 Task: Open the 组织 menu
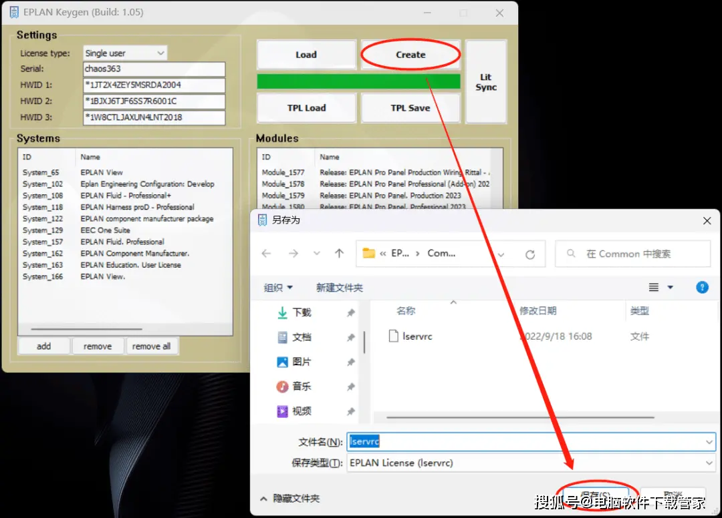click(x=278, y=288)
